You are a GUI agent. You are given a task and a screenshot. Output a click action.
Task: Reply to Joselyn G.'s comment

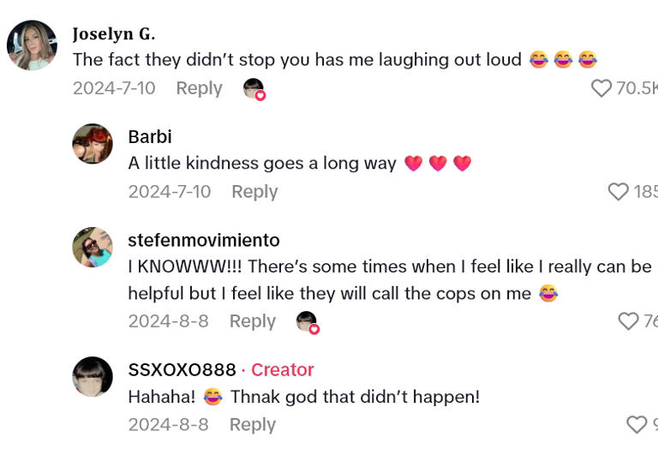(x=199, y=88)
